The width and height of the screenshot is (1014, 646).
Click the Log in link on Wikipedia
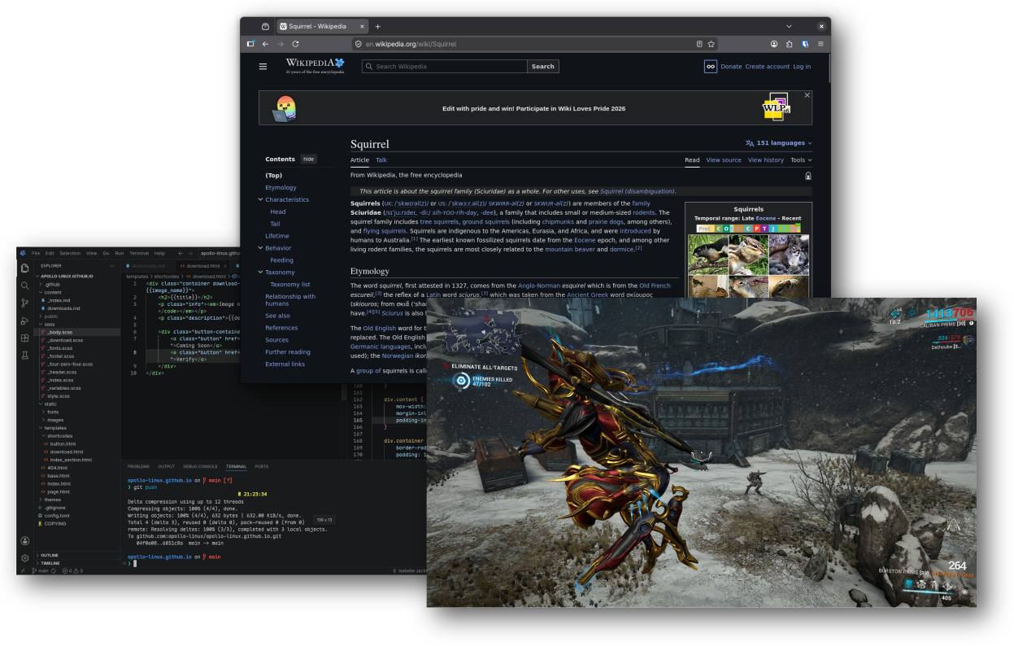(x=802, y=67)
